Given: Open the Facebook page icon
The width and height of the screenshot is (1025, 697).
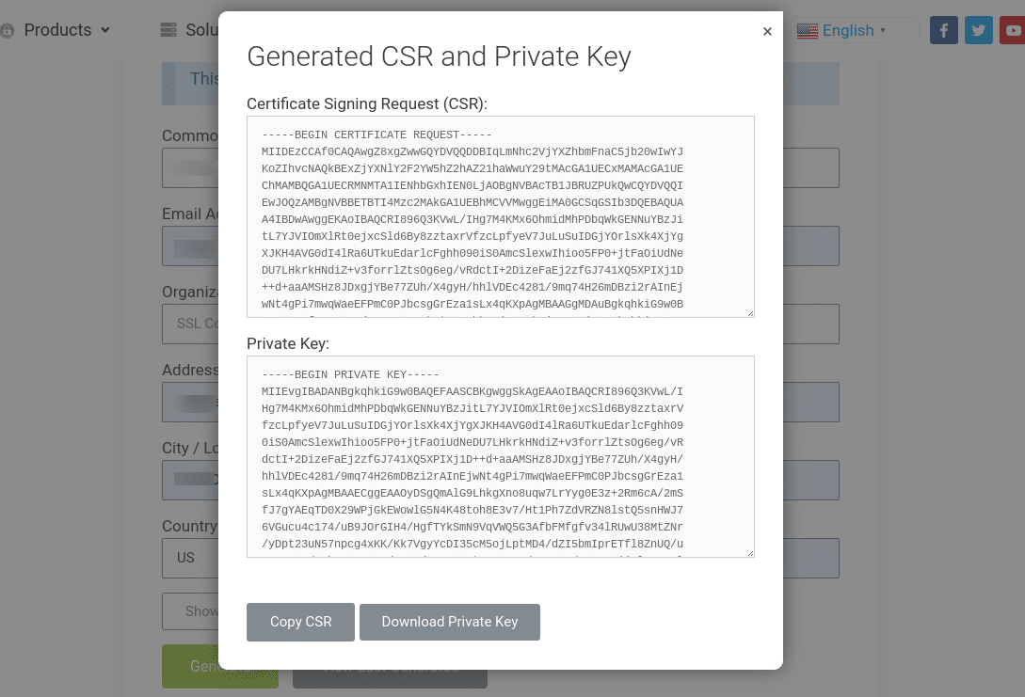Looking at the screenshot, I should tap(943, 29).
